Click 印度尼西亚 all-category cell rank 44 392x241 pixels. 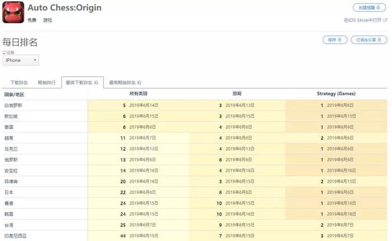click(138, 236)
